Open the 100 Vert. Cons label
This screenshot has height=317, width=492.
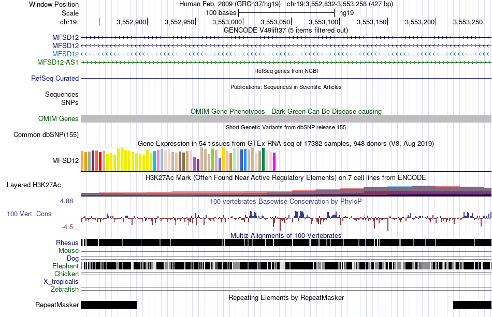pyautogui.click(x=29, y=214)
